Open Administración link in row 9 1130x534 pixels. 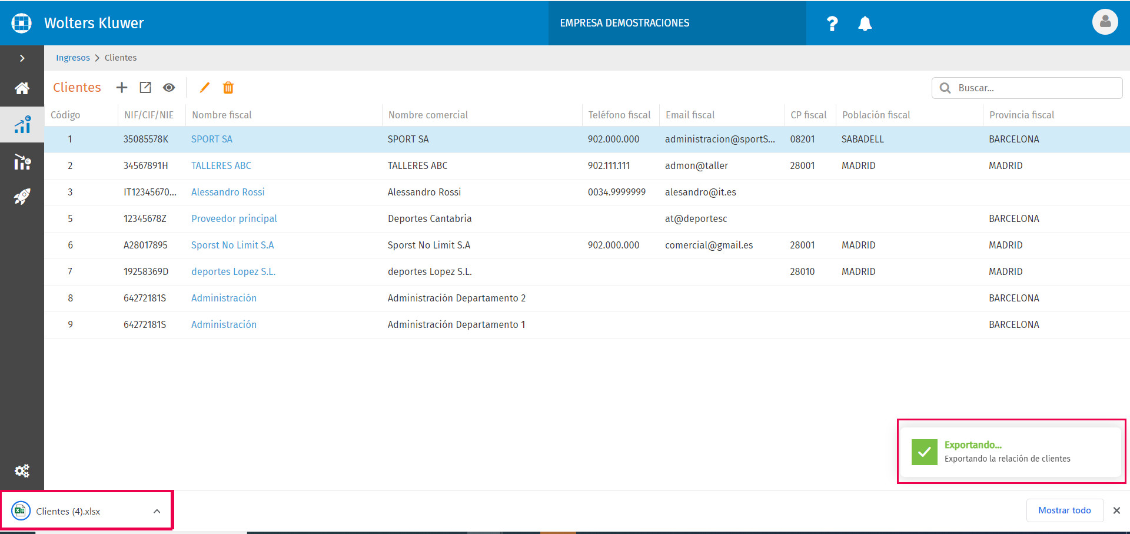(x=224, y=324)
